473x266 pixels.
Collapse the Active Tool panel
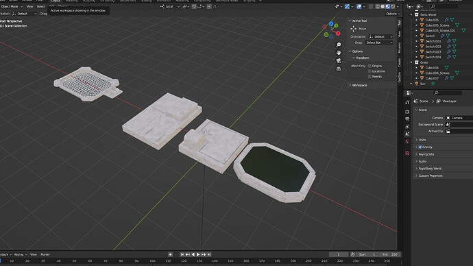point(359,21)
